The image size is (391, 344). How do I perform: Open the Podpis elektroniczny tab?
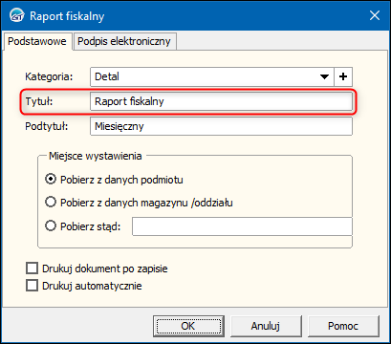[x=124, y=41]
